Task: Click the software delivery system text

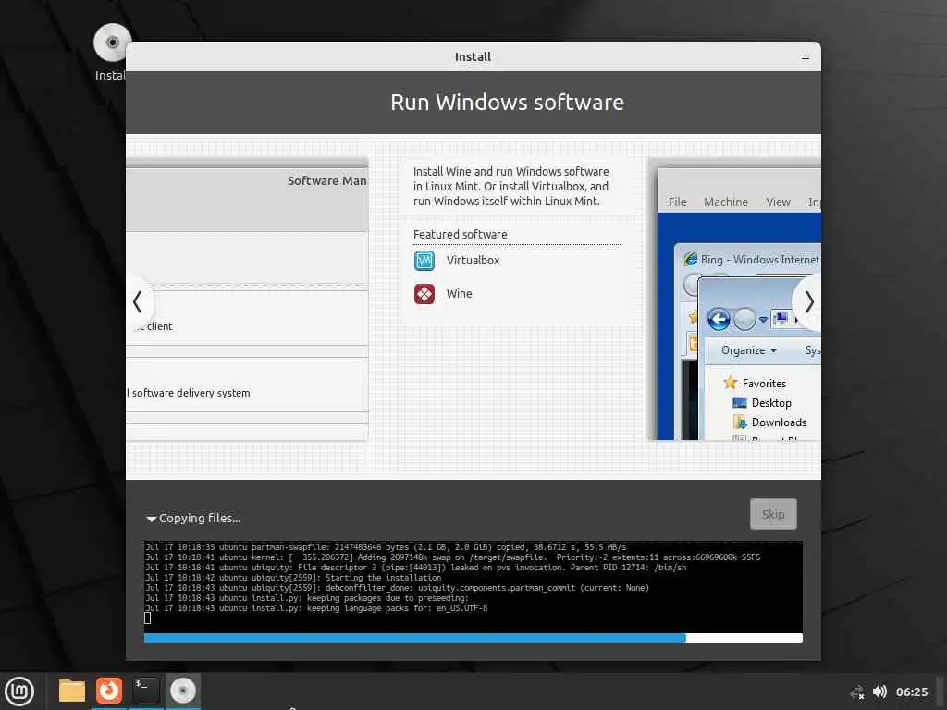Action: click(191, 392)
